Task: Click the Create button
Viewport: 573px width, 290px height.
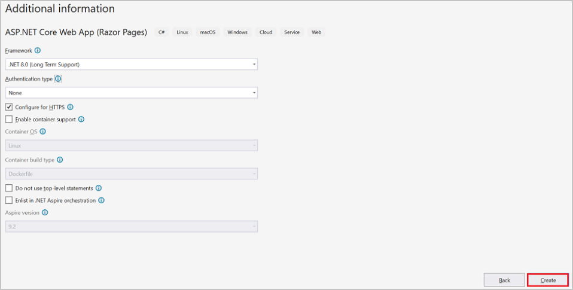Action: (x=548, y=280)
